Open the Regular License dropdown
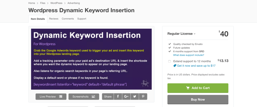Image resolution: width=257 pixels, height=107 pixels. (181, 34)
